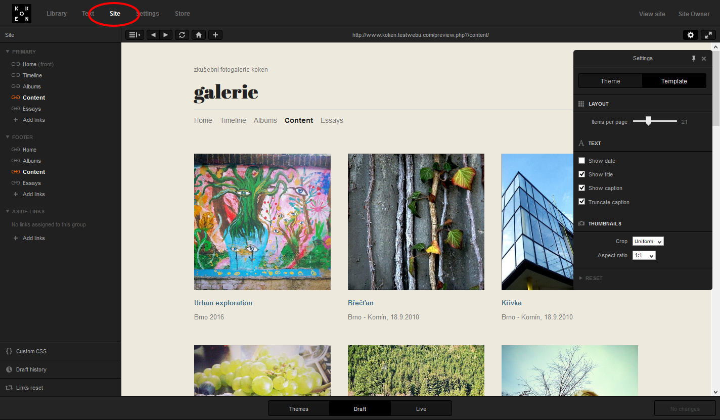Viewport: 720px width, 420px height.
Task: Click Essays in the preview navigation
Action: 332,120
